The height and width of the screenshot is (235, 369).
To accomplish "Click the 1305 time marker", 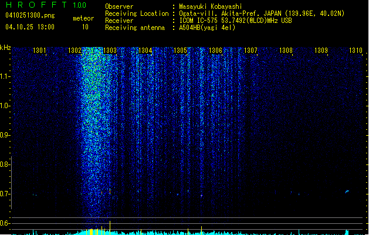I will coord(180,51).
